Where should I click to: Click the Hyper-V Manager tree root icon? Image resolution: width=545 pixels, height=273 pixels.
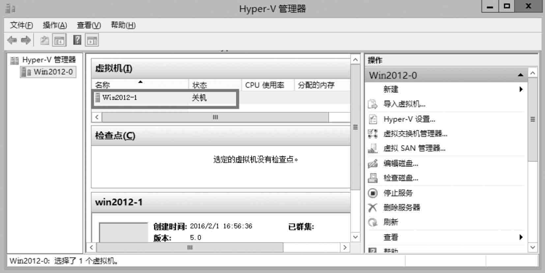pyautogui.click(x=14, y=61)
